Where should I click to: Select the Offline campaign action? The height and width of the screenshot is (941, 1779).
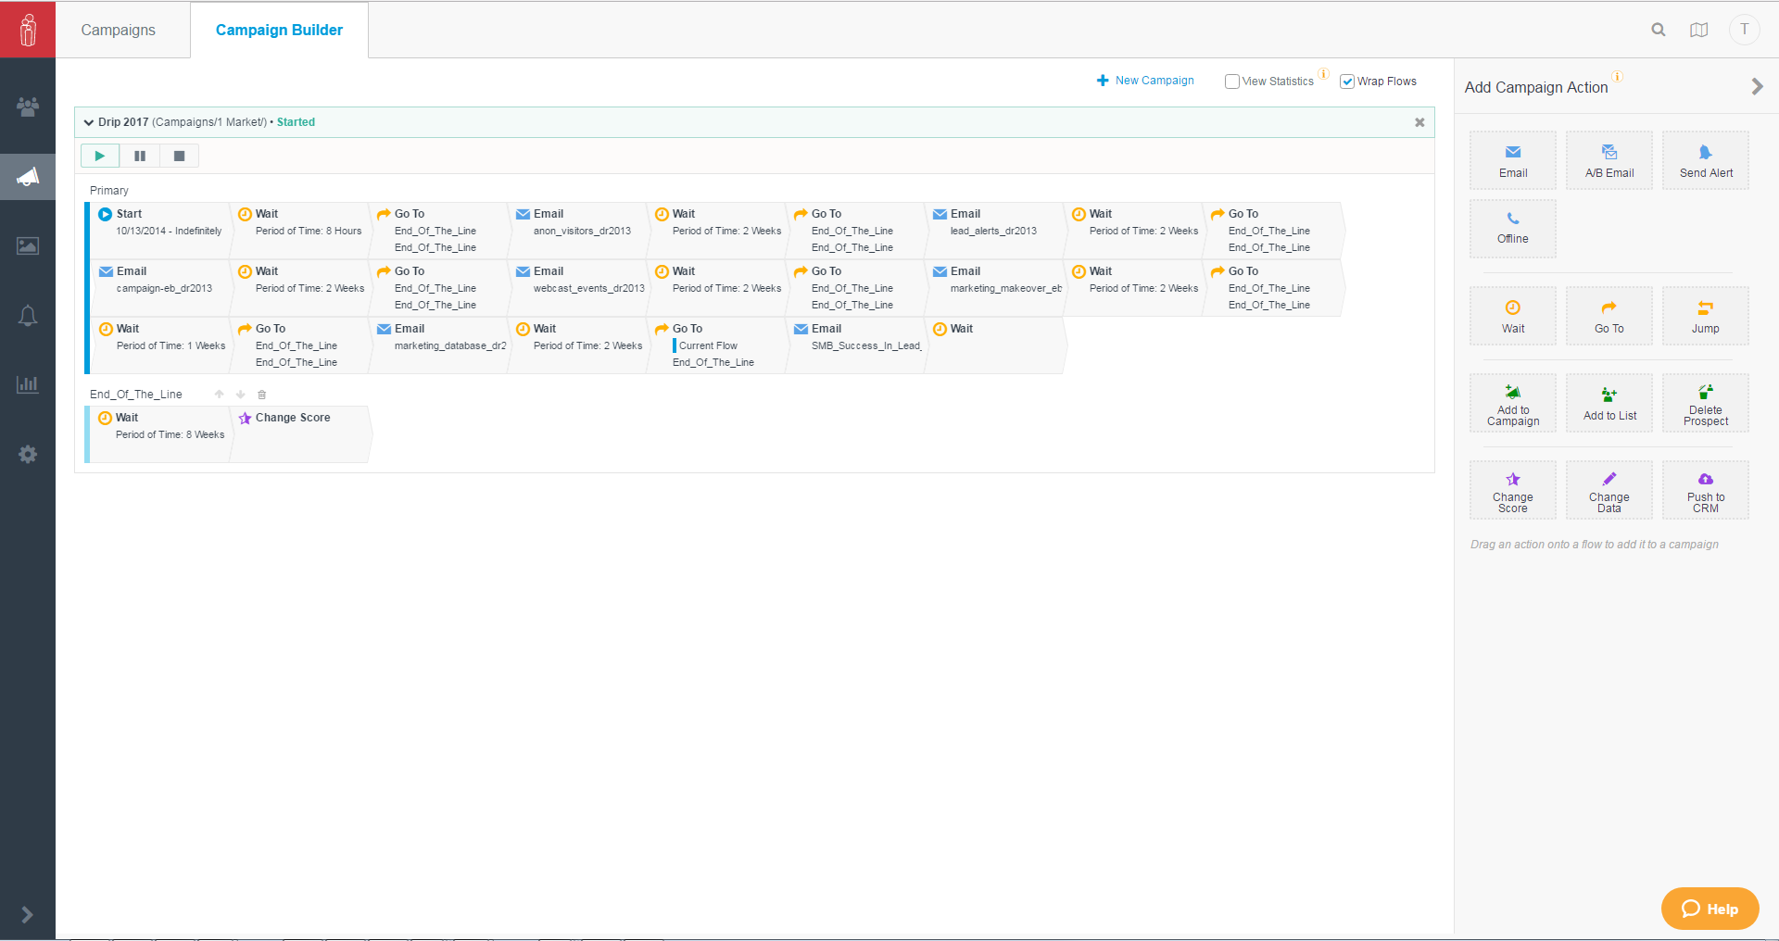1513,228
